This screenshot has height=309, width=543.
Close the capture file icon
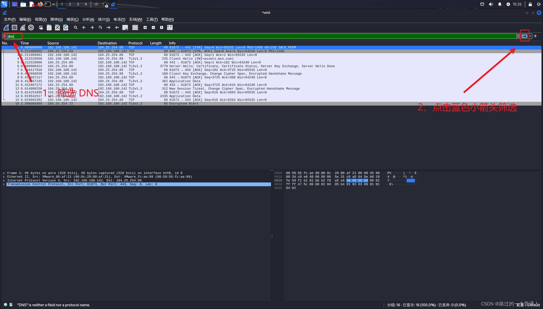coord(57,27)
